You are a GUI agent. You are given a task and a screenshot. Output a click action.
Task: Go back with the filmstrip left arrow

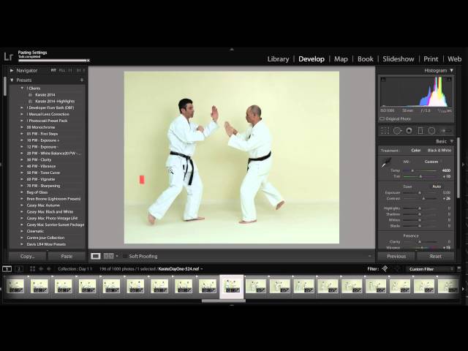[x=41, y=269]
